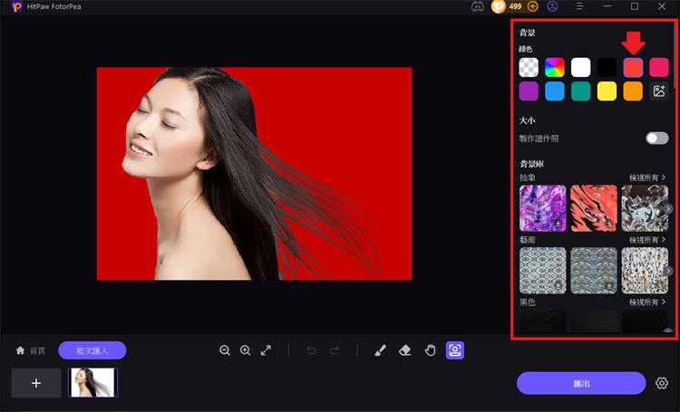Screen dimensions: 680x412
Task: Zoom out of the canvas
Action: 225,350
